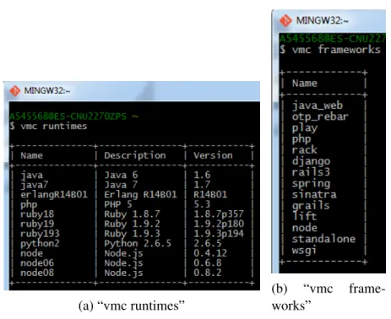The height and width of the screenshot is (319, 391).
Task: Select the 'node08' runtime name
Action: [37, 273]
